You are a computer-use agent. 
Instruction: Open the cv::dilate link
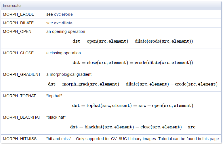pyautogui.click(x=63, y=23)
